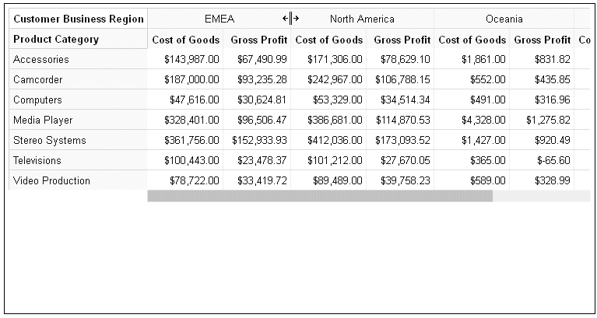Click the column resize cursor beside EMEA
This screenshot has width=597, height=318.
point(290,18)
